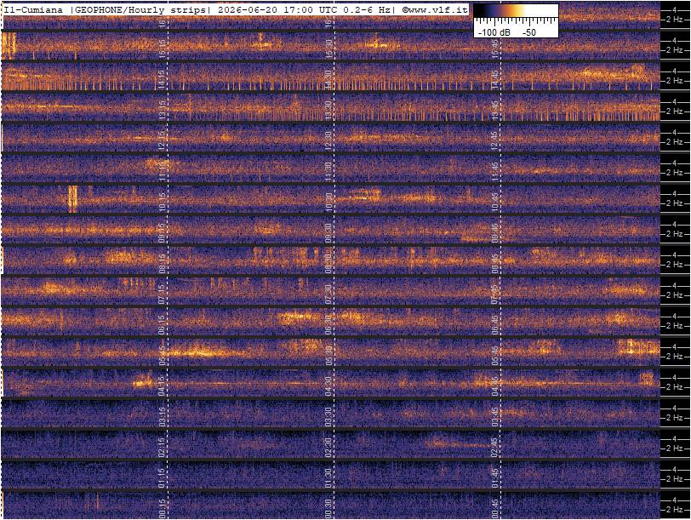The height and width of the screenshot is (520, 691).
Task: Select the 00:30 time marker
Action: click(x=328, y=509)
